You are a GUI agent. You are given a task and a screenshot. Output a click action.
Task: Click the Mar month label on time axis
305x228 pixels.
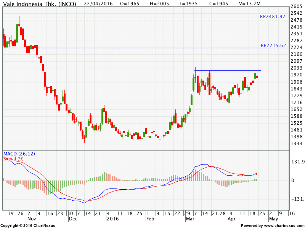190,219
